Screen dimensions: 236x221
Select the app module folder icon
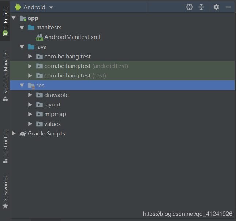23,18
